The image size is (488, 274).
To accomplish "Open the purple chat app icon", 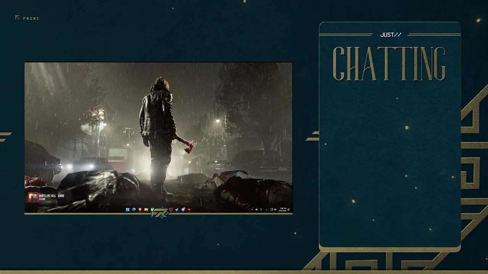I will point(183,210).
